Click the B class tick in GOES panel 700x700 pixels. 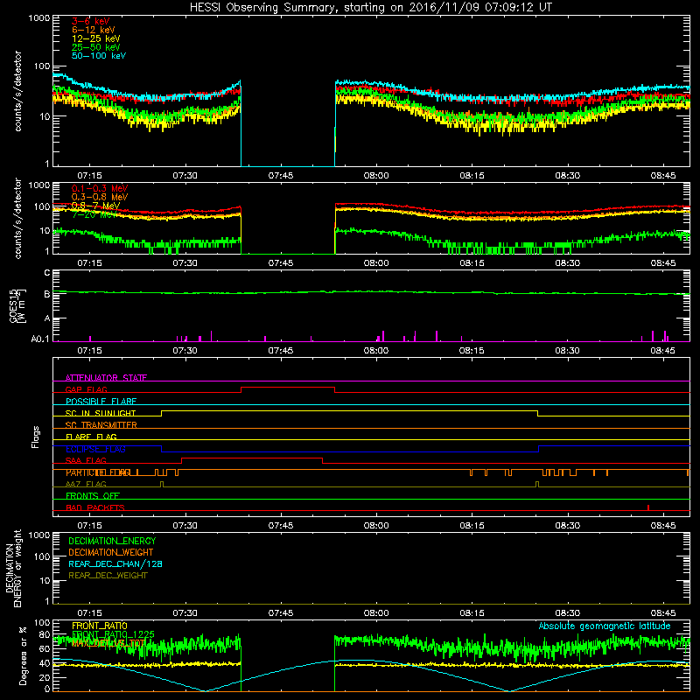[47, 294]
